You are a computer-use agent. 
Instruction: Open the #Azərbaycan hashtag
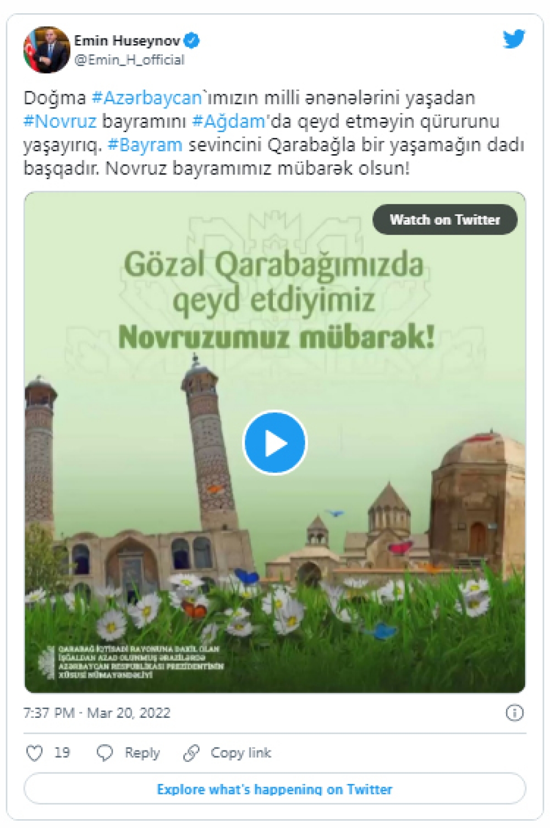coord(147,98)
